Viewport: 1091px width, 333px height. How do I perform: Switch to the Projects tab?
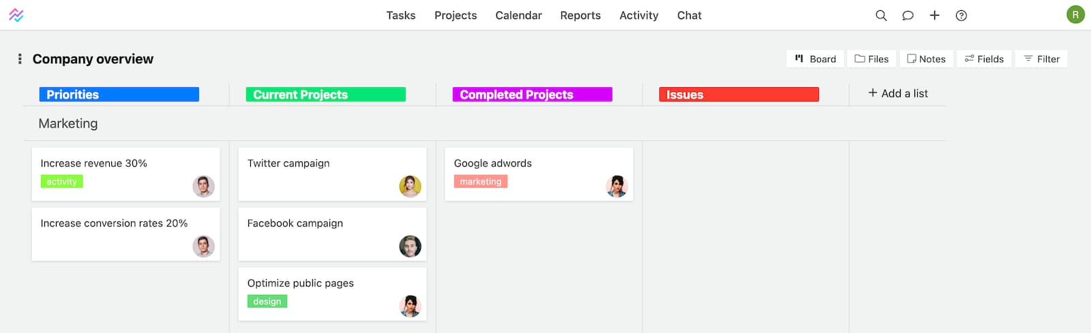pos(455,15)
